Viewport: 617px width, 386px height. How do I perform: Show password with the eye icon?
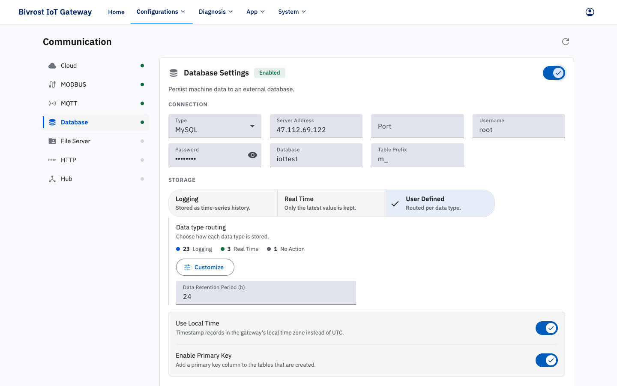253,155
